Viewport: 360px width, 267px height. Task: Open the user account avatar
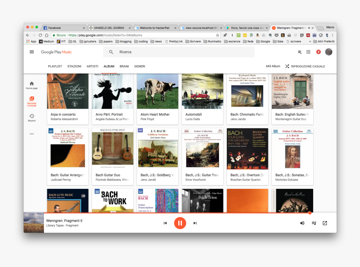[x=329, y=52]
